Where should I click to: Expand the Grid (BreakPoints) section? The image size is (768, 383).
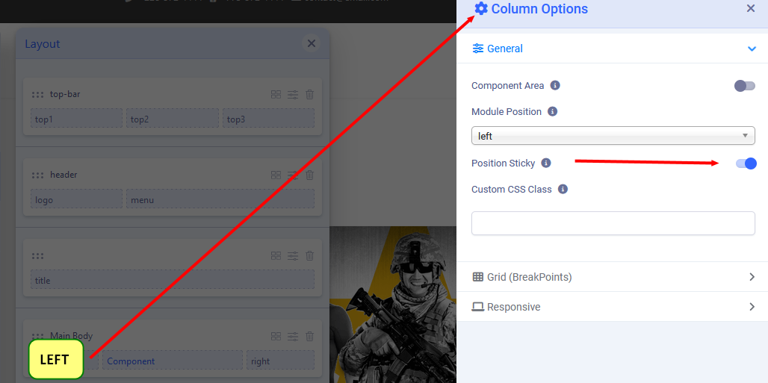[613, 277]
